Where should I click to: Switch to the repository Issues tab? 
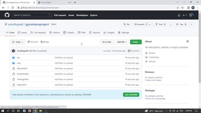22,33
